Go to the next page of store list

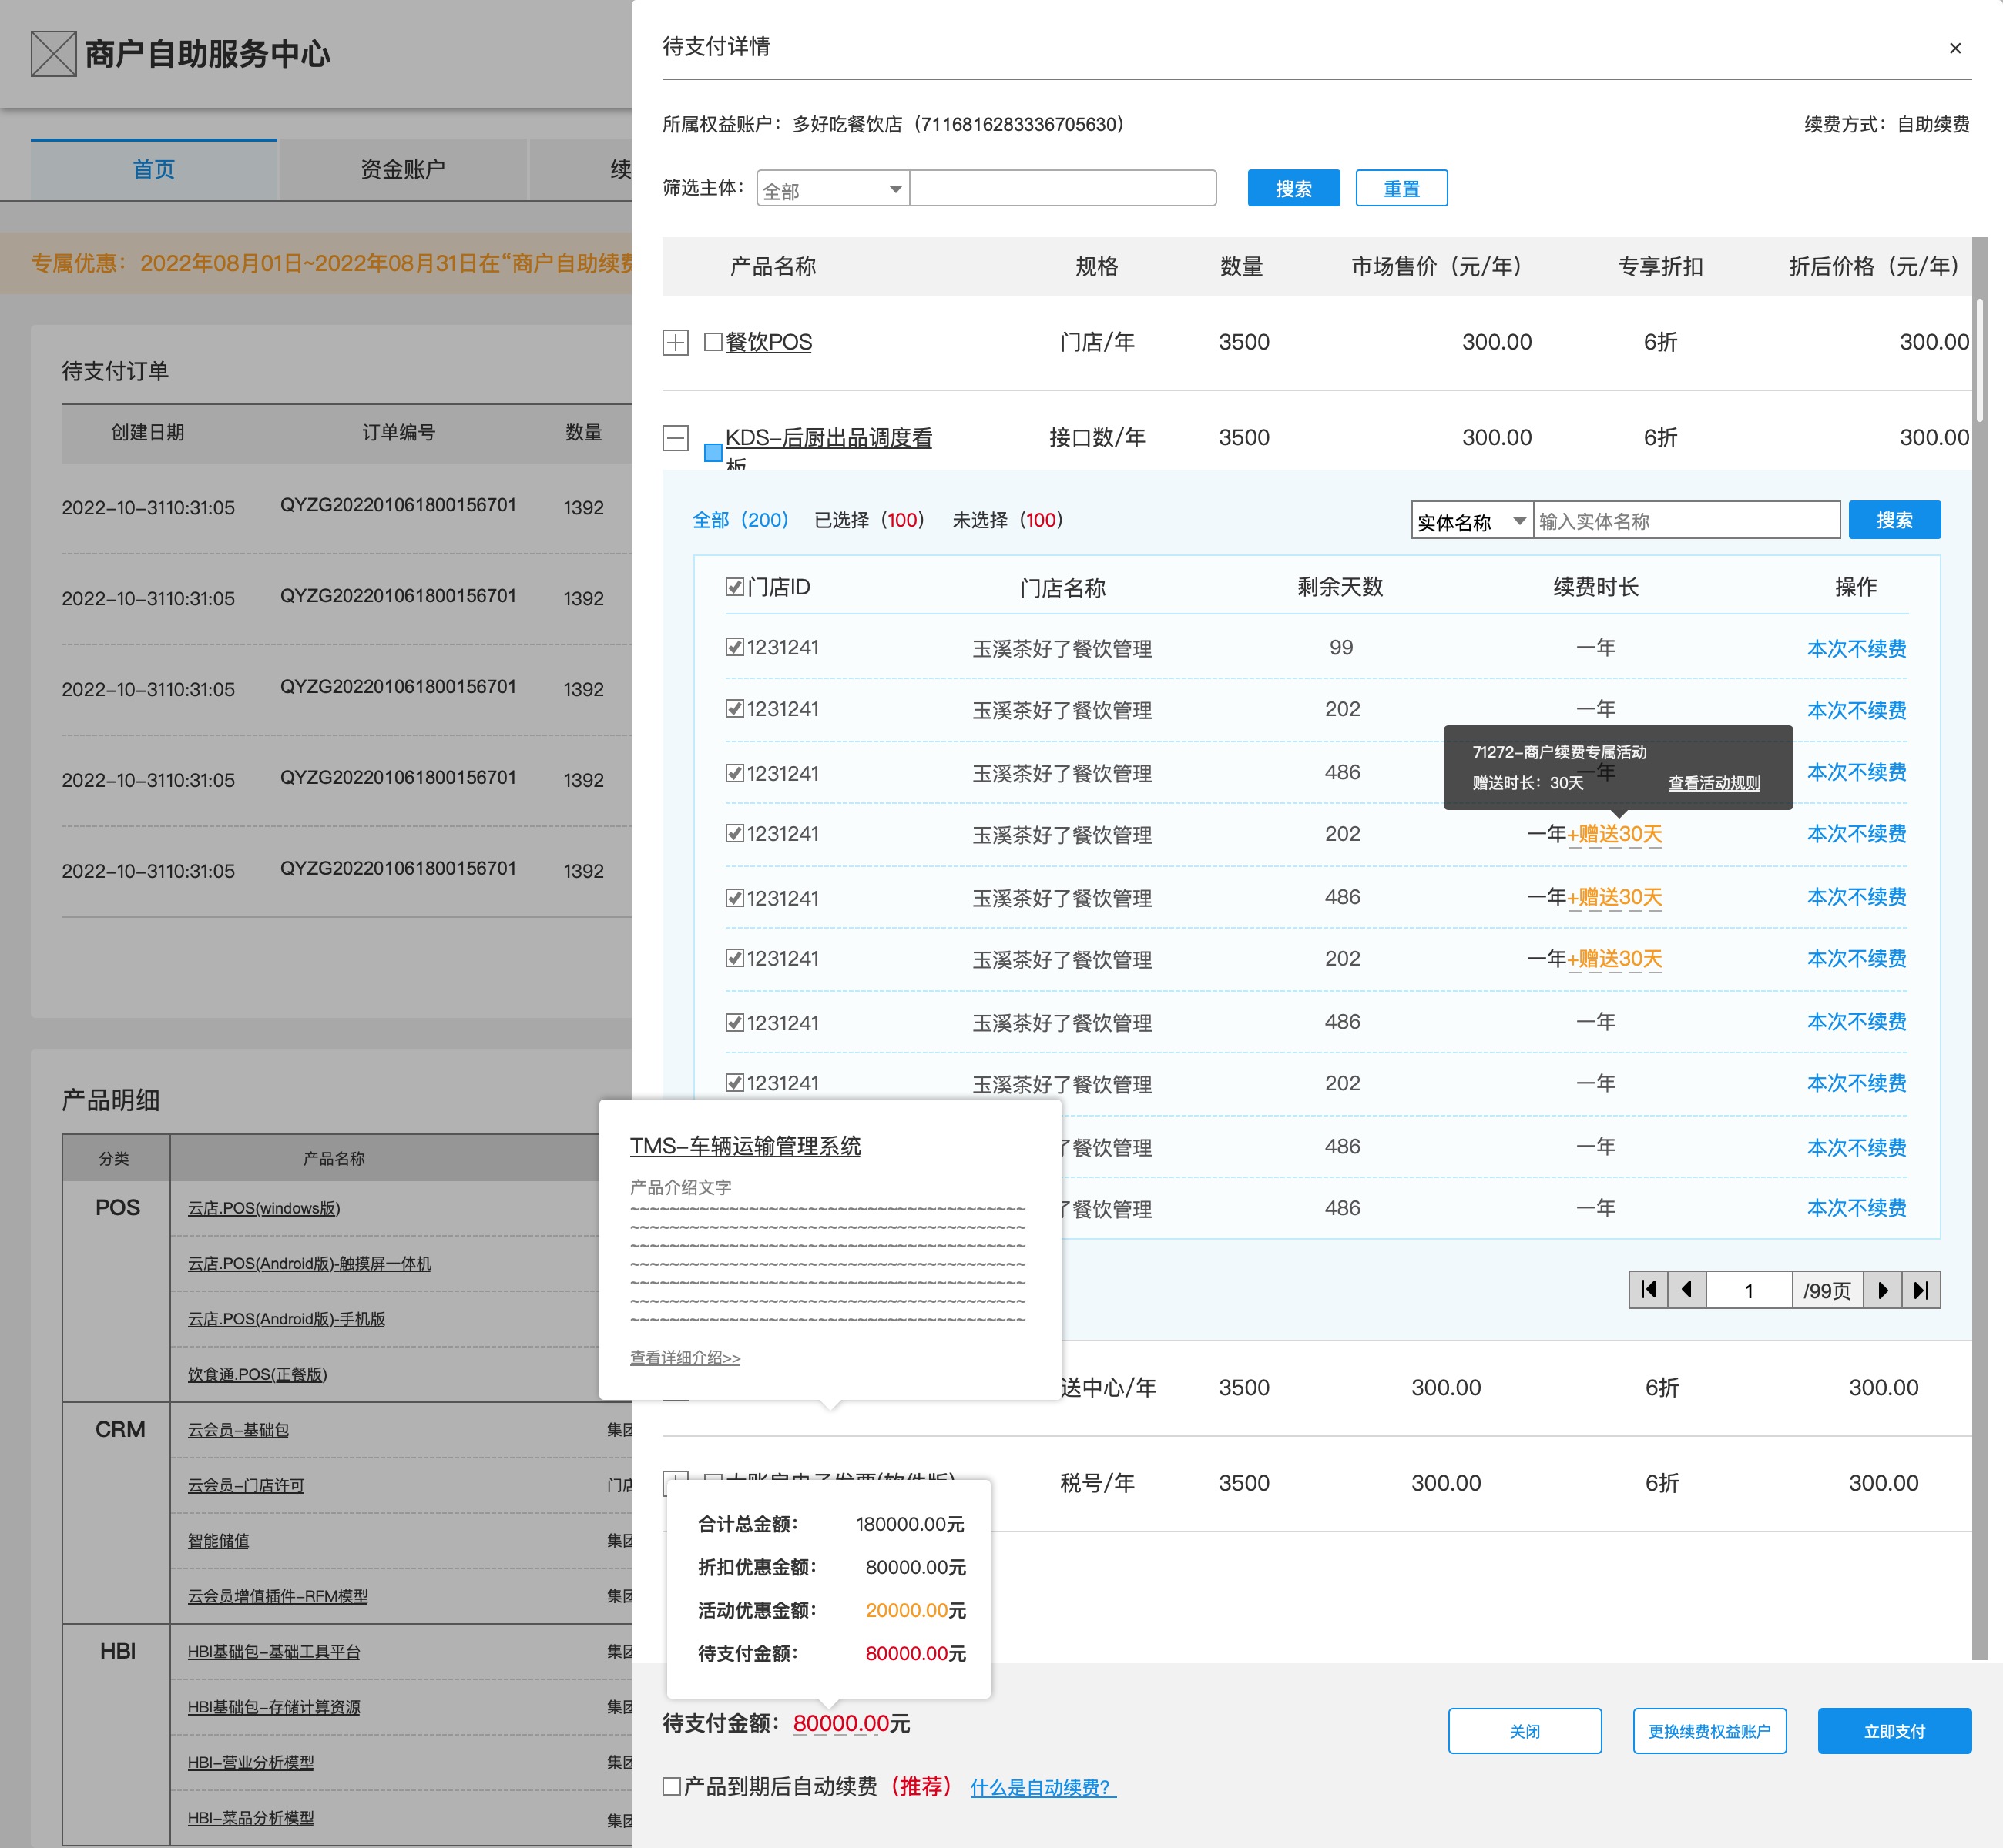point(1883,1290)
